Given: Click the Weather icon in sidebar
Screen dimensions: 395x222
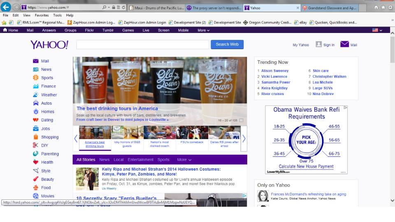Looking at the screenshot, I should click(35, 95).
